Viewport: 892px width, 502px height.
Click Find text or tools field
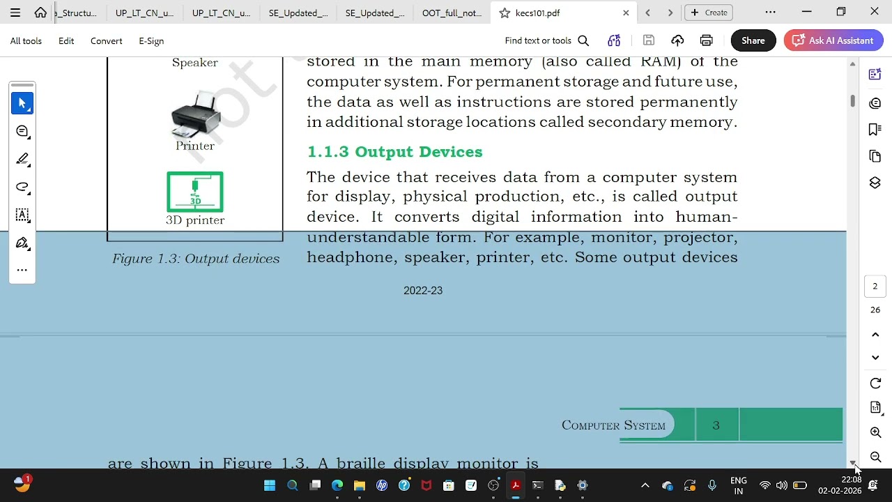pyautogui.click(x=538, y=40)
